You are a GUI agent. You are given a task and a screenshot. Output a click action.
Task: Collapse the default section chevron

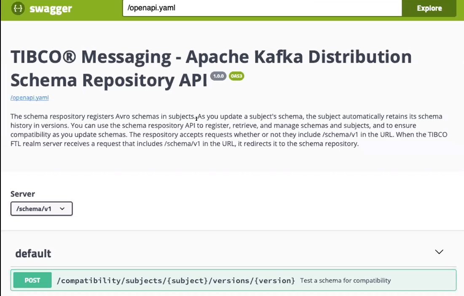click(x=439, y=252)
